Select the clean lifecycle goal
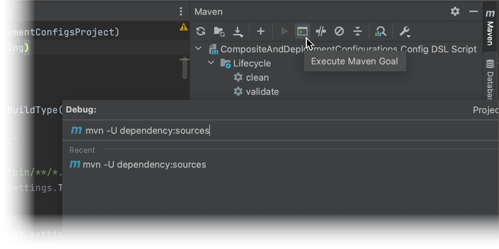Screen dimensions: 499x249 pos(257,77)
